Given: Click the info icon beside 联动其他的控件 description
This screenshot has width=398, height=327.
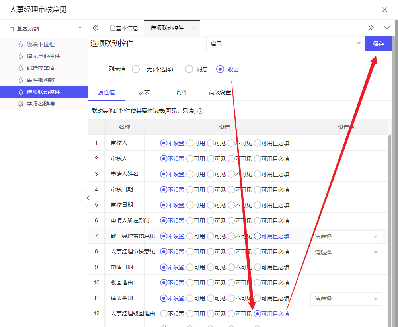Looking at the screenshot, I should click(x=201, y=111).
